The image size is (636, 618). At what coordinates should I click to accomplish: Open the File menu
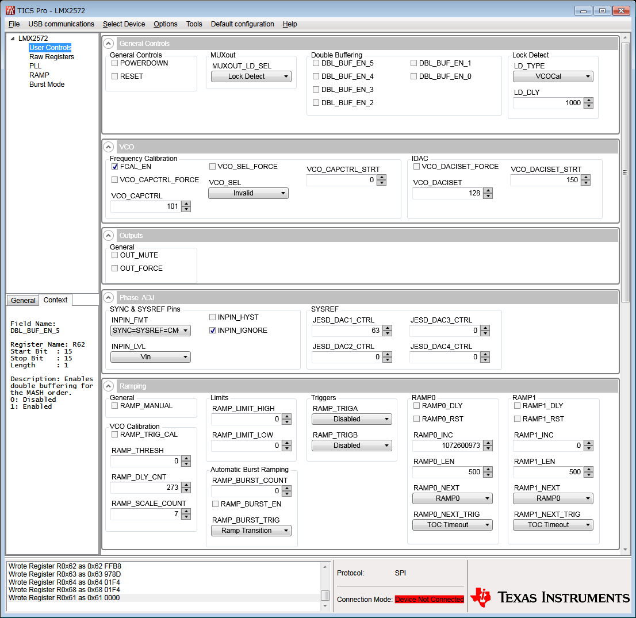coord(14,24)
